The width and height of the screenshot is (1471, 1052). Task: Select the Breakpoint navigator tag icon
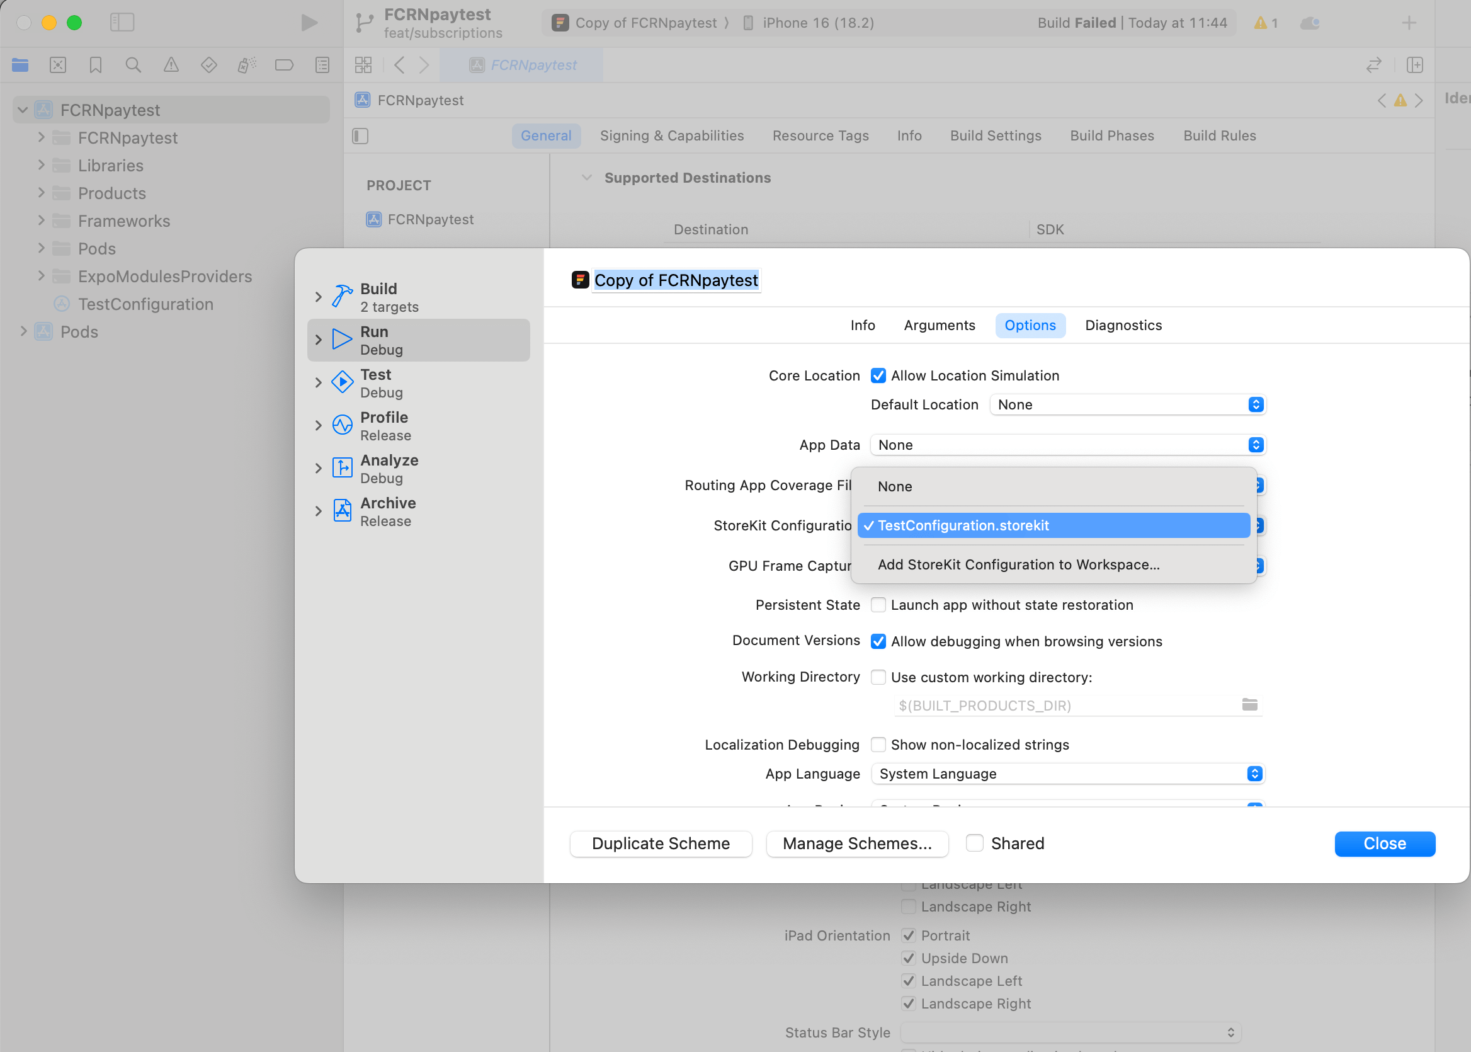click(283, 65)
